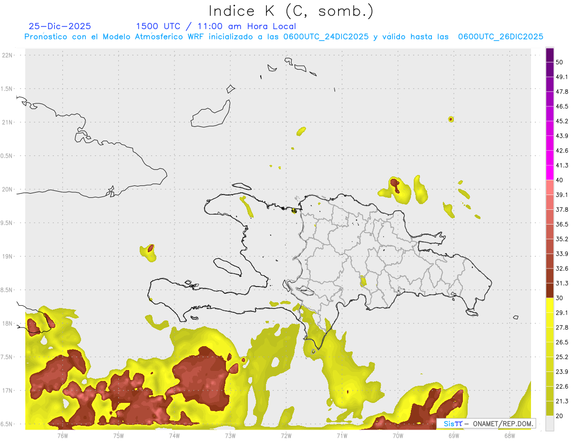Click the "69W" longitude label
This screenshot has width=572, height=442.
(454, 435)
